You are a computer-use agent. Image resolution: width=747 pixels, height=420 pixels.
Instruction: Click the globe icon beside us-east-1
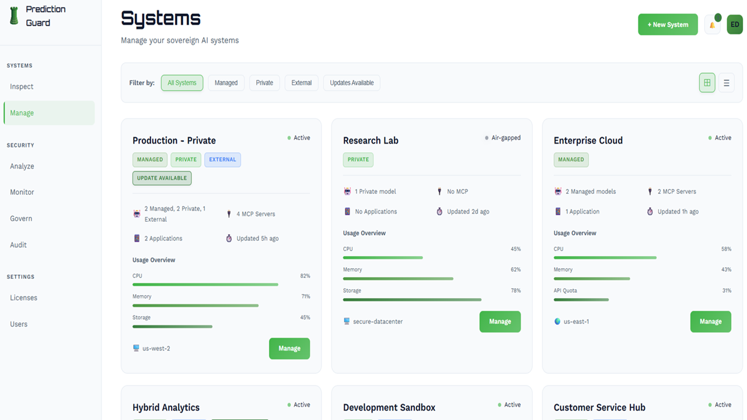tap(557, 321)
